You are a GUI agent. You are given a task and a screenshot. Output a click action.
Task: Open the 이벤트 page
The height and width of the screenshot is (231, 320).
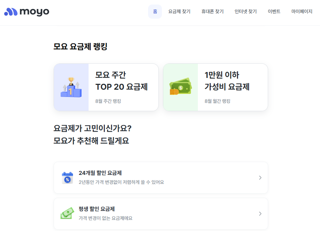[274, 11]
